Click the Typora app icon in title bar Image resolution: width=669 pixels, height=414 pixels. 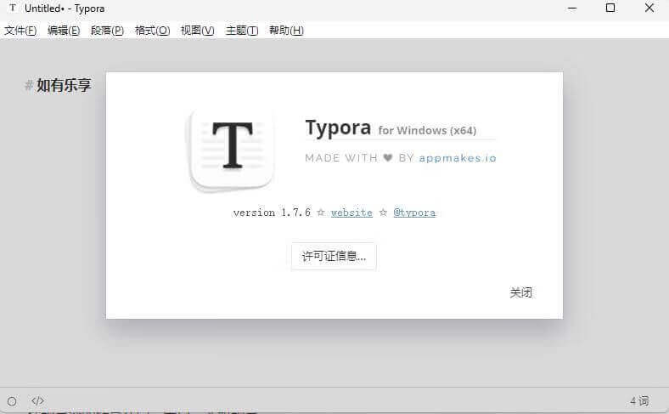click(13, 9)
